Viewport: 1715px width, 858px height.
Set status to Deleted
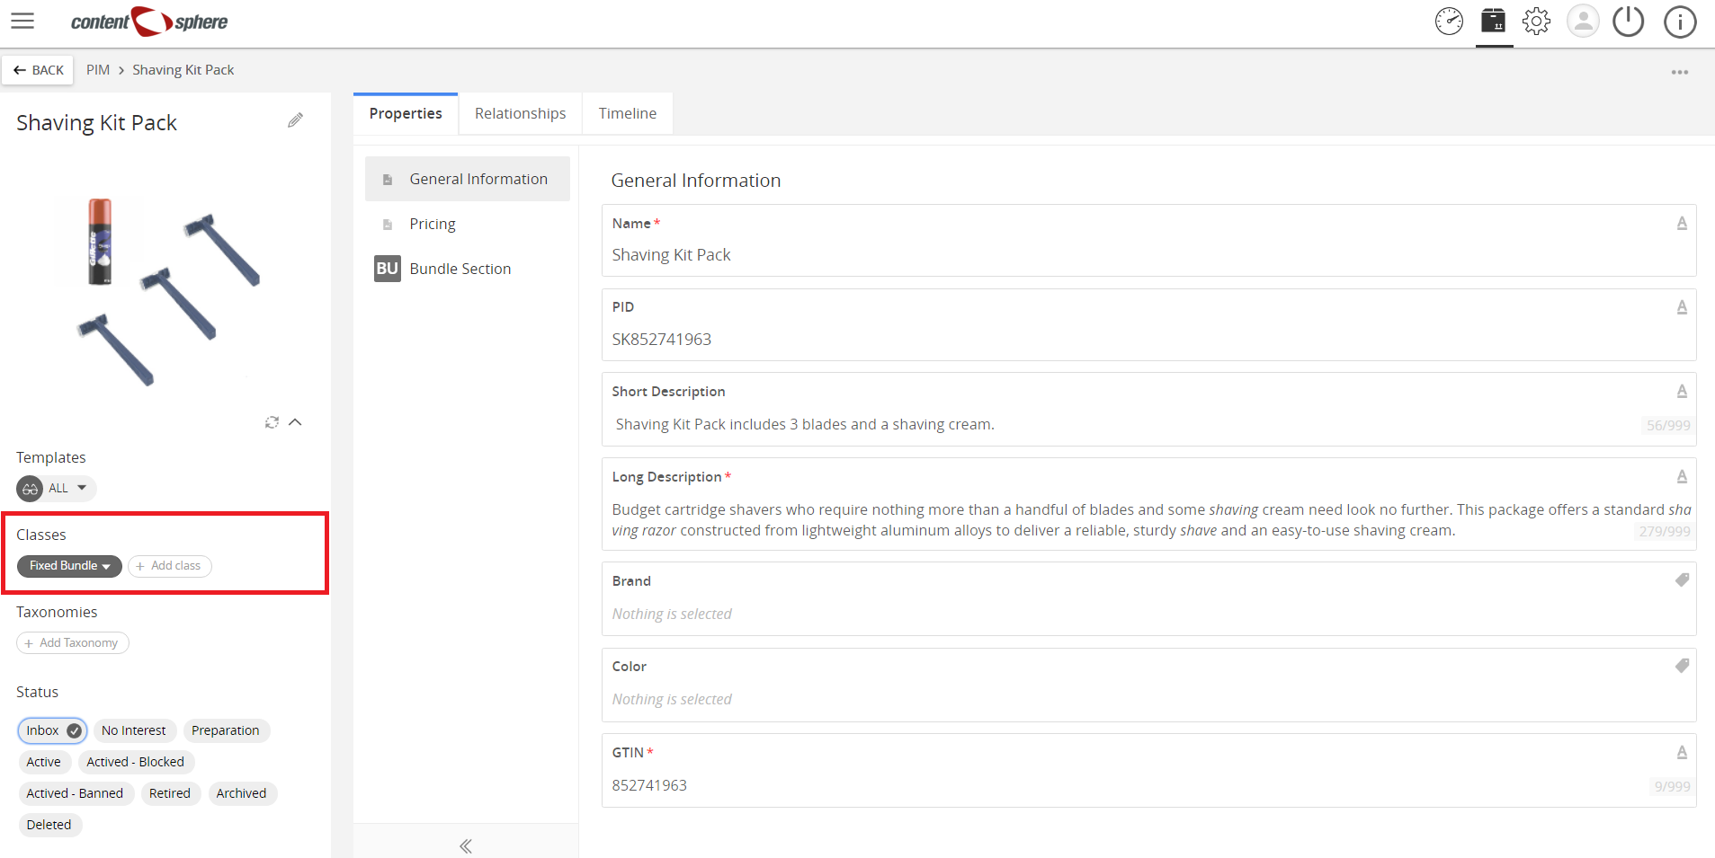[49, 825]
